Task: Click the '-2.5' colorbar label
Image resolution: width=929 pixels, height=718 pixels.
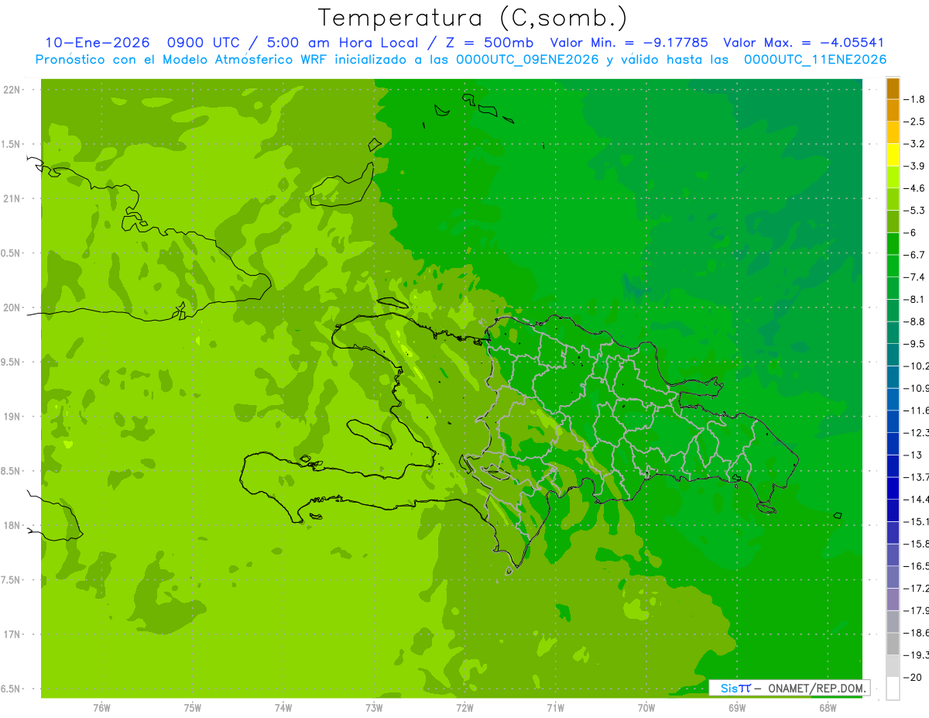Action: pyautogui.click(x=915, y=122)
